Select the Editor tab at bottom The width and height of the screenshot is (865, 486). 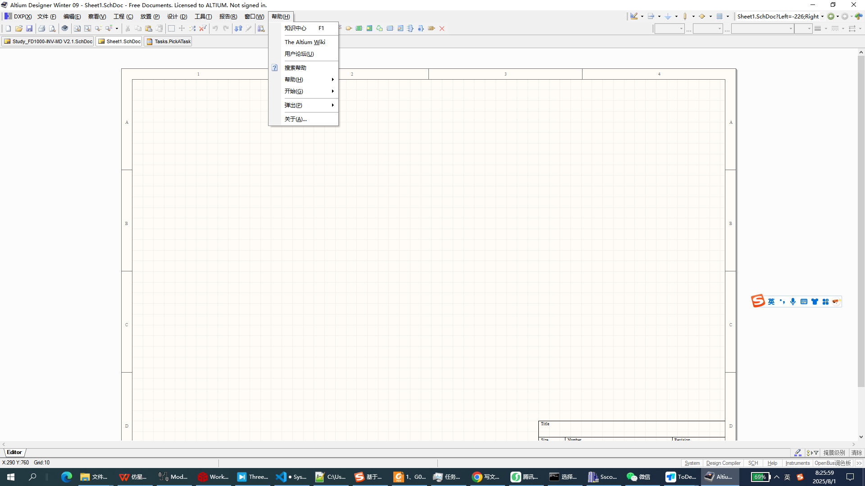pyautogui.click(x=14, y=452)
